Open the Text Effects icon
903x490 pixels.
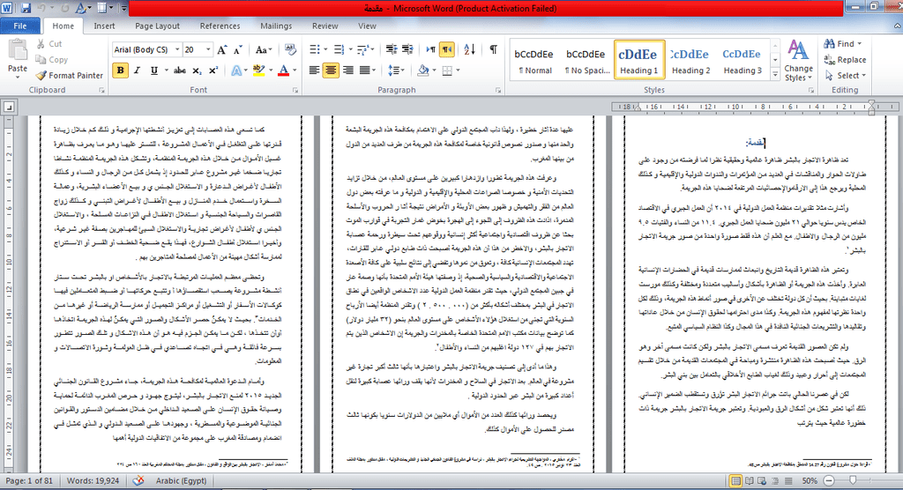(236, 71)
